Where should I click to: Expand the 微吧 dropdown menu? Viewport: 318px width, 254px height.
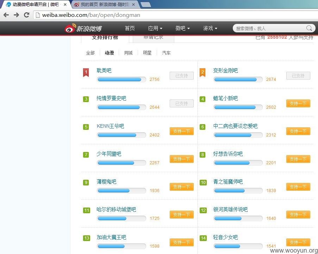[182, 28]
